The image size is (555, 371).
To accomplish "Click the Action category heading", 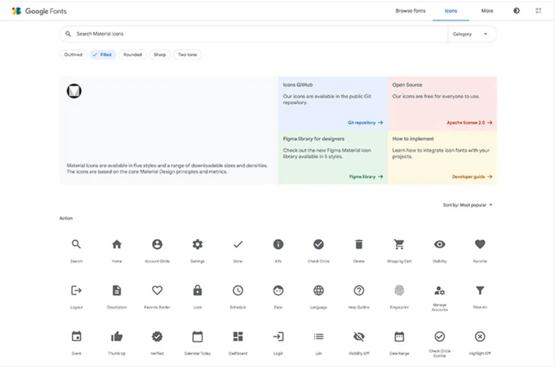I will coord(66,218).
